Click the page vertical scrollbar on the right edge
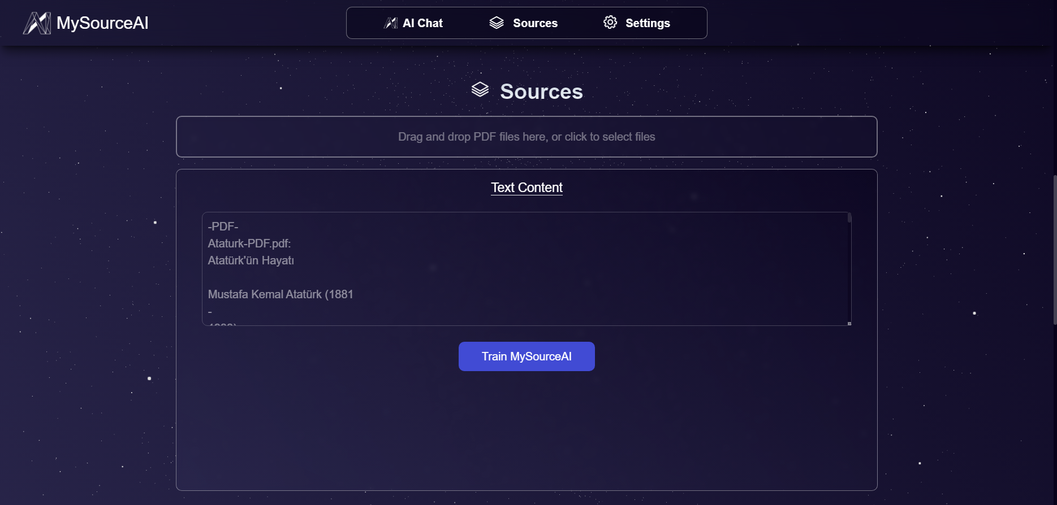 pos(1055,250)
